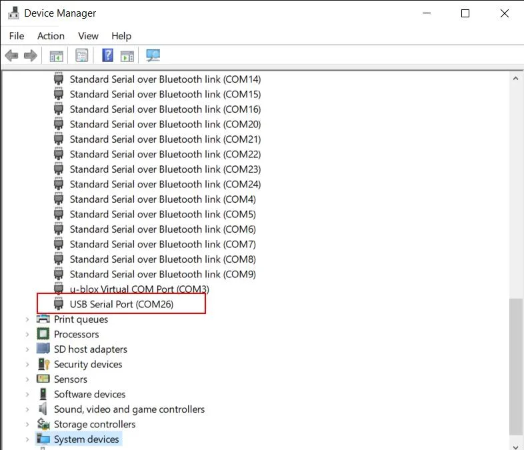Click the Show/Hide Action Pane toolbar icon
524x450 pixels.
click(x=127, y=56)
